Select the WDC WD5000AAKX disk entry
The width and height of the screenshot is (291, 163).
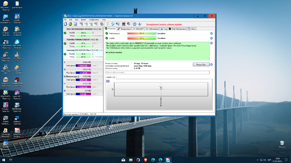(83, 32)
